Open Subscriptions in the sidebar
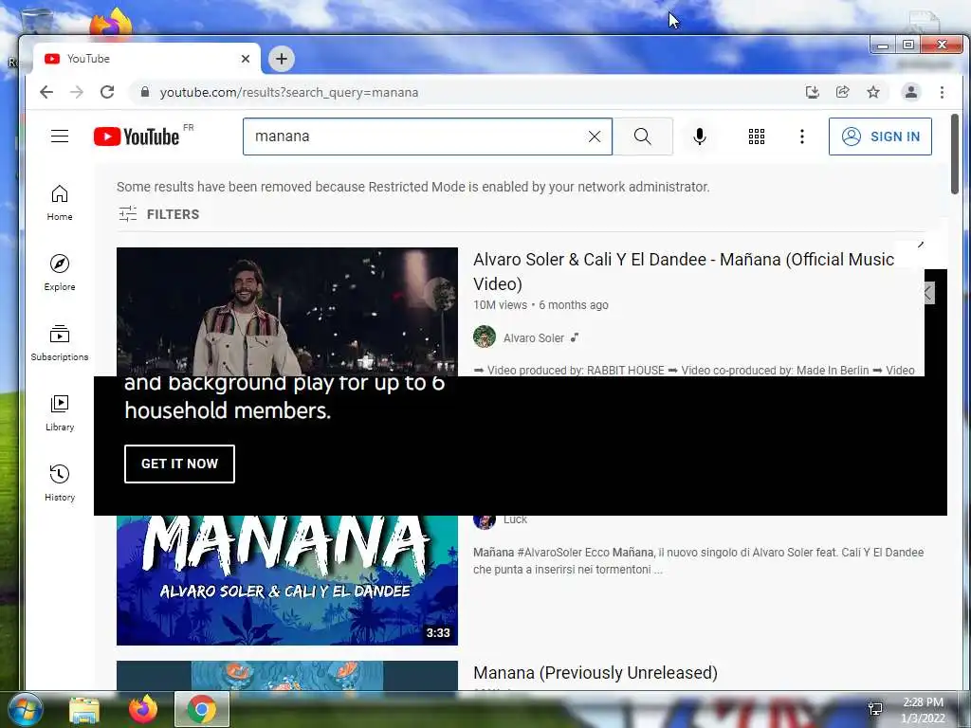Image resolution: width=971 pixels, height=728 pixels. point(60,343)
